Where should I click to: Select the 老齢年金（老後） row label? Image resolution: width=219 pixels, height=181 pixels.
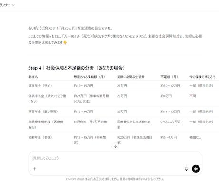point(40,137)
